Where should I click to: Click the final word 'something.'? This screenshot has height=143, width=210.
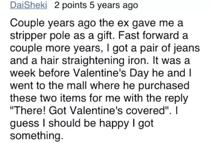(x=36, y=136)
